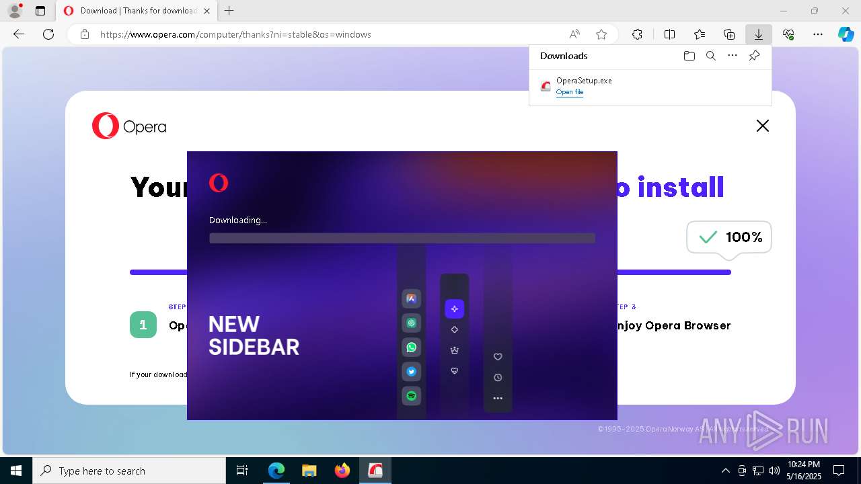Switch to Microsoft Edge on taskbar

coord(276,471)
